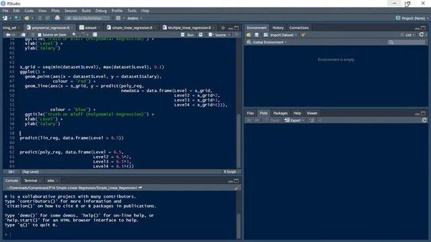431x242 pixels.
Task: Refresh the Plots pane
Action: coord(424,120)
